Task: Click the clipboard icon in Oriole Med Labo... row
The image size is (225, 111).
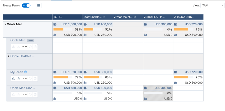Action: 35,94
